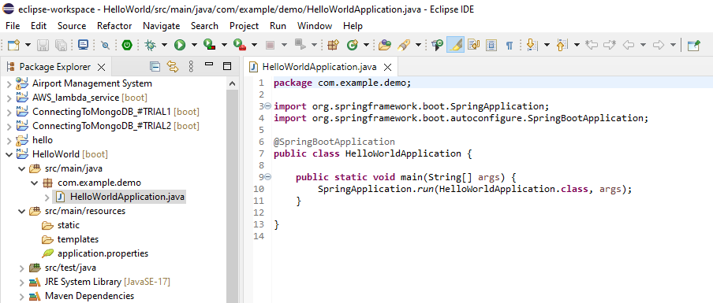Fold the import block at line 3
Screen dimensions: 713x303
(x=268, y=106)
